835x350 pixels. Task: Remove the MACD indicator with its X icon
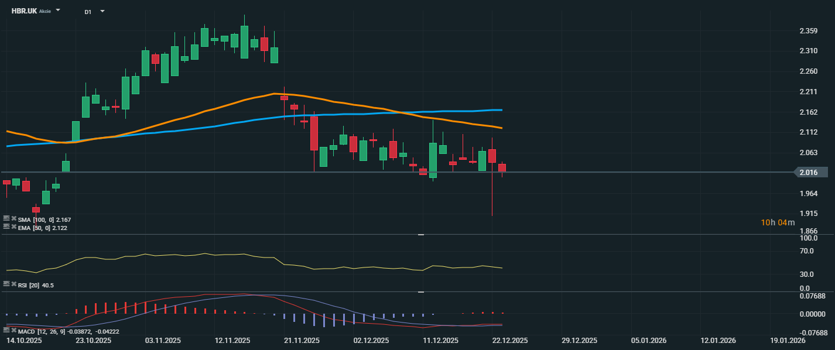click(13, 331)
